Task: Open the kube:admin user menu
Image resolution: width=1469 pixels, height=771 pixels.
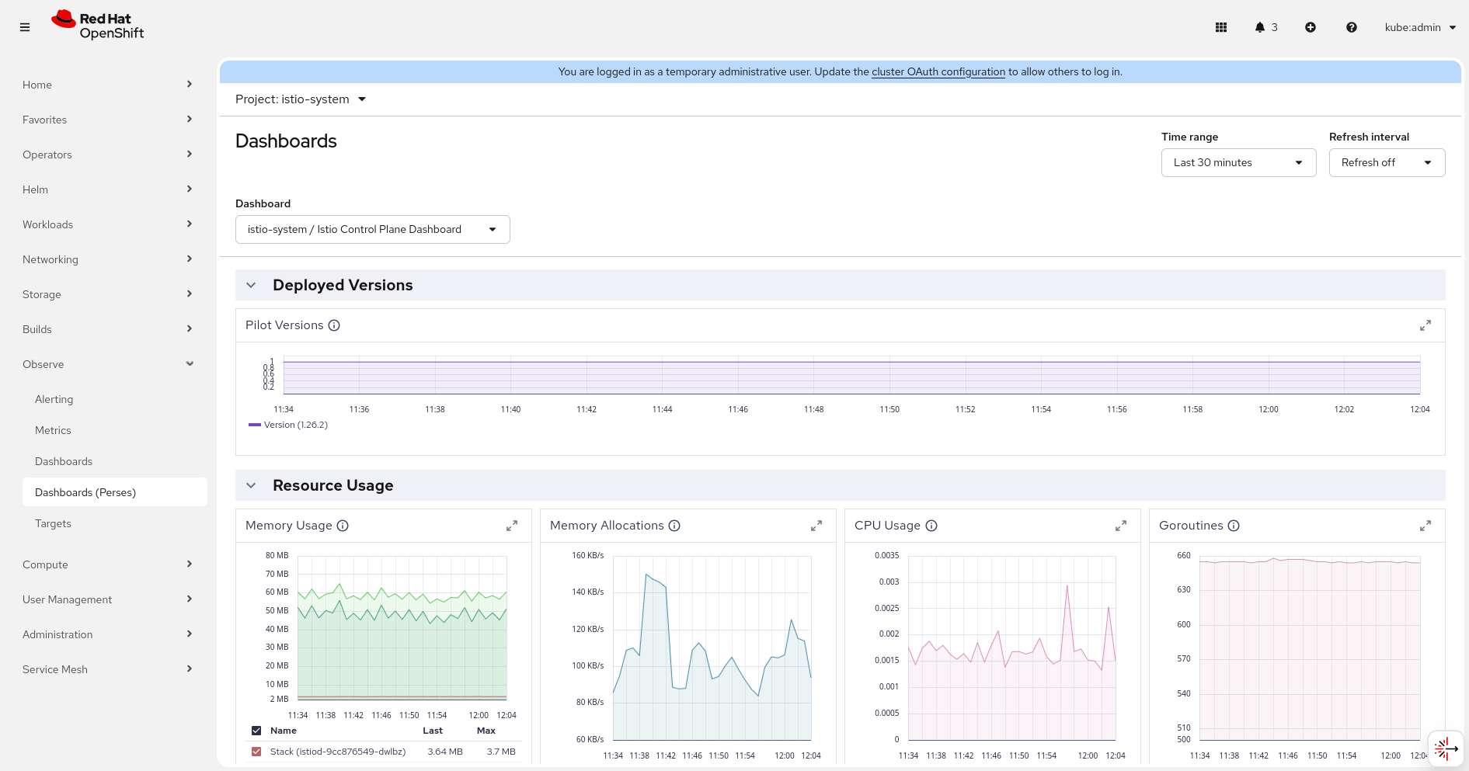Action: tap(1419, 27)
